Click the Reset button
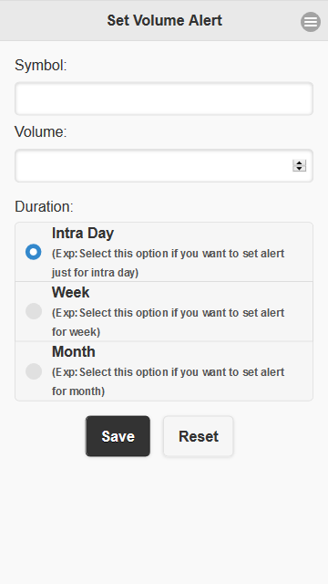This screenshot has width=328, height=584. tap(199, 436)
